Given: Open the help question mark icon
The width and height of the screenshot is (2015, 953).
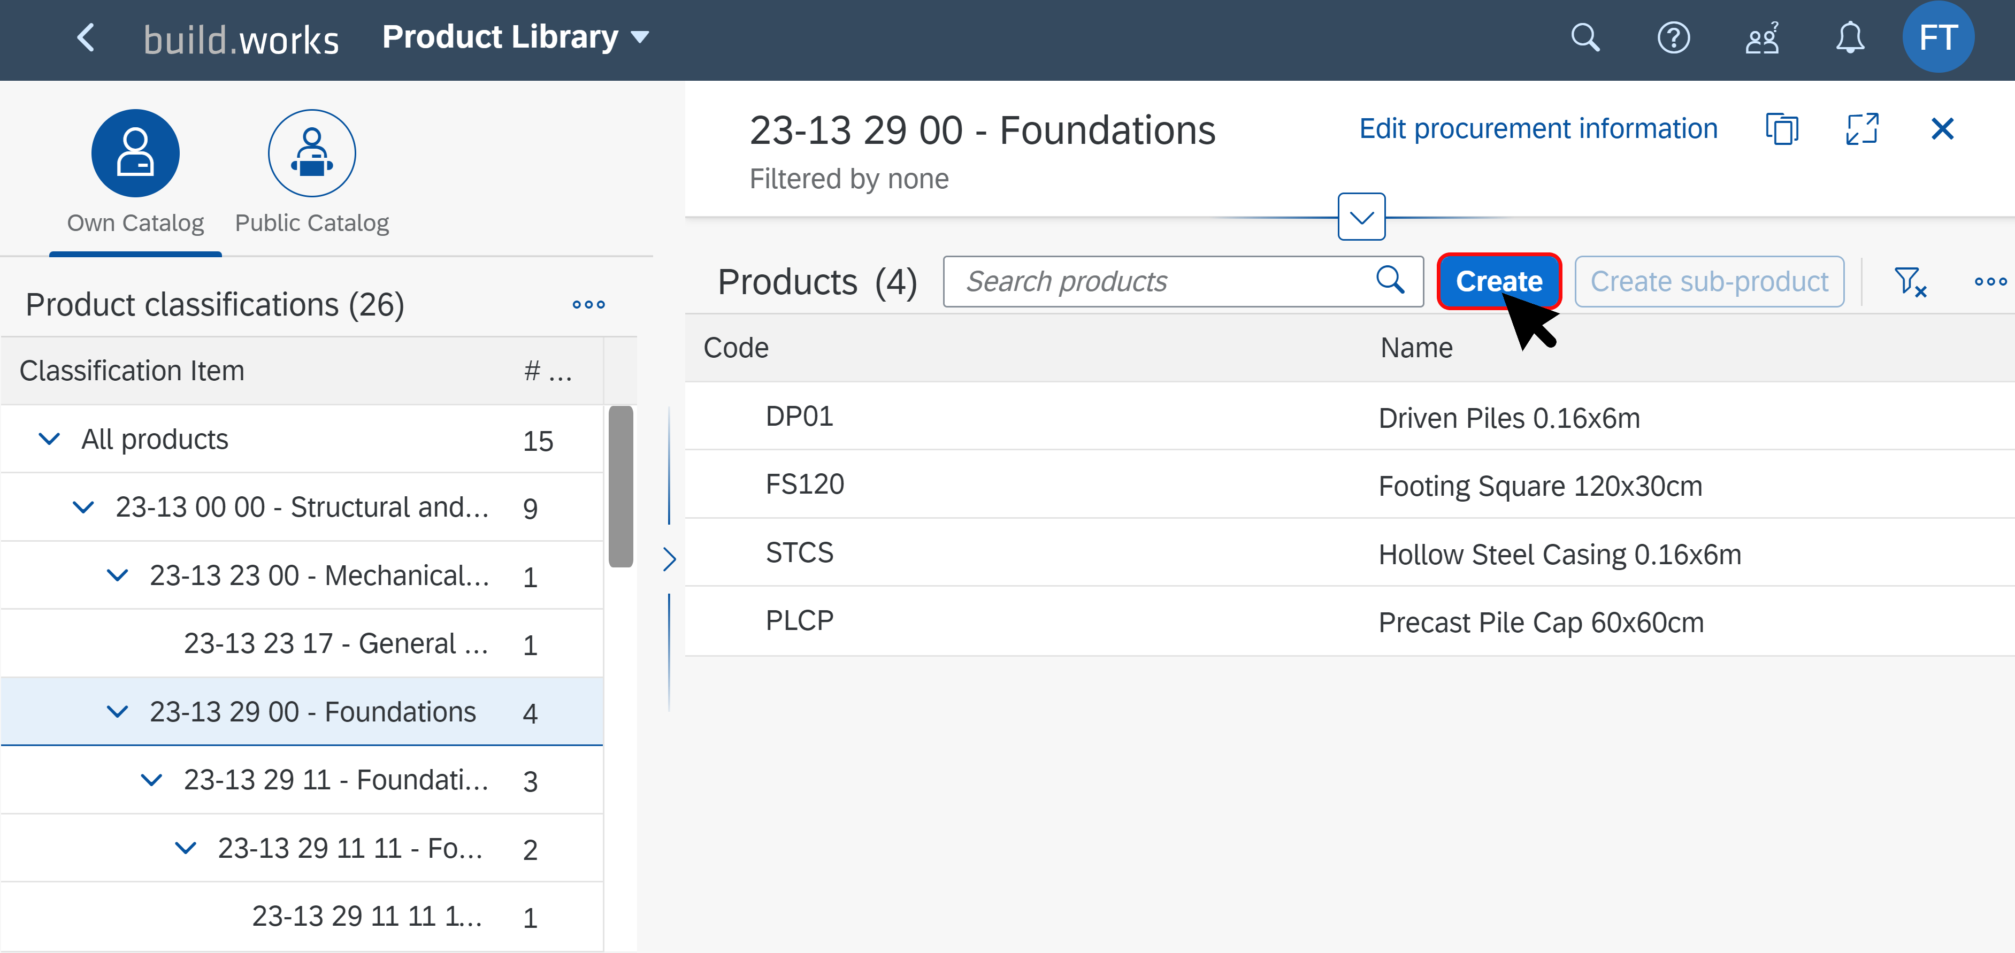Looking at the screenshot, I should coord(1673,37).
